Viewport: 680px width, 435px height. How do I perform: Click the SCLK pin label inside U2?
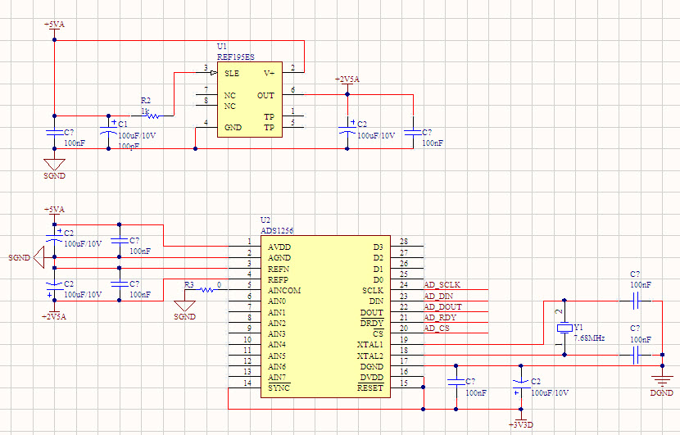pos(373,291)
